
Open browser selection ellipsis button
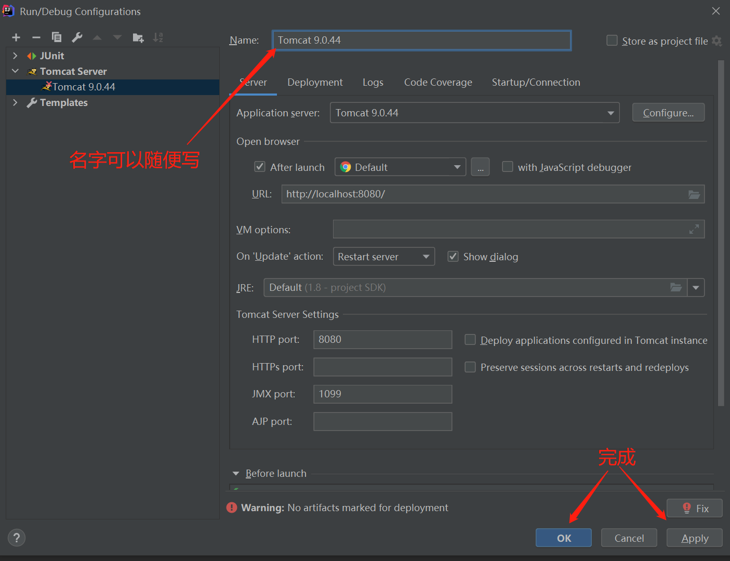481,167
